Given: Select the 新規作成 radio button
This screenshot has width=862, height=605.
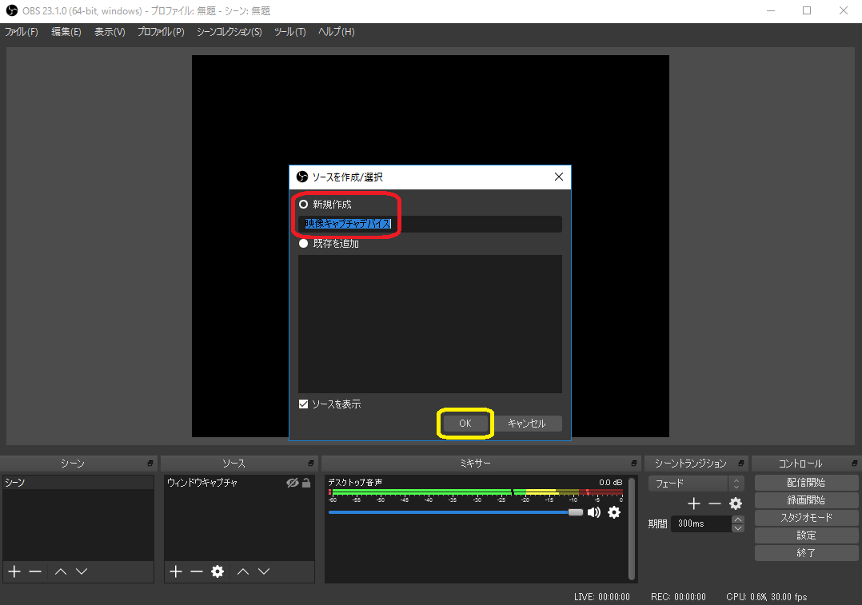Looking at the screenshot, I should pos(304,205).
